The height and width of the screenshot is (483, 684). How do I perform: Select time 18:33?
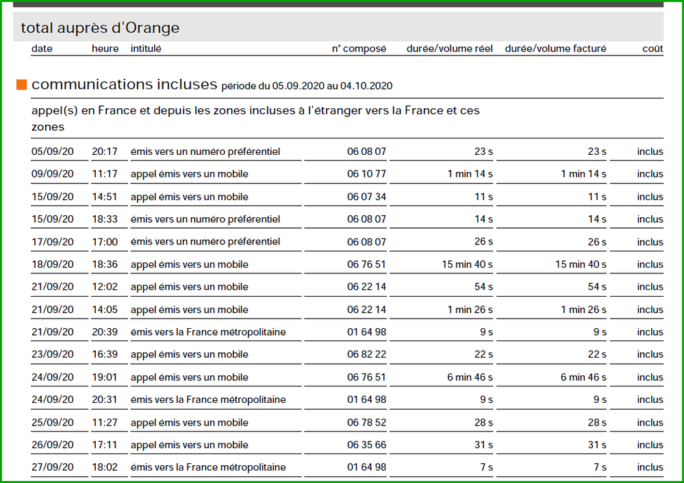click(x=105, y=219)
